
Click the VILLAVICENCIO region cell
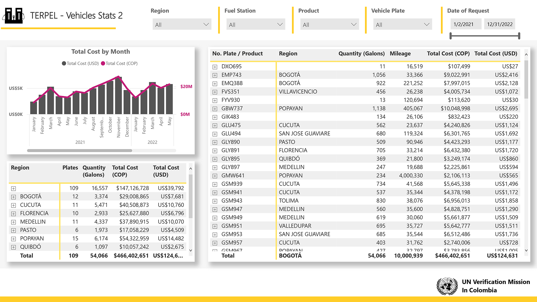298,92
